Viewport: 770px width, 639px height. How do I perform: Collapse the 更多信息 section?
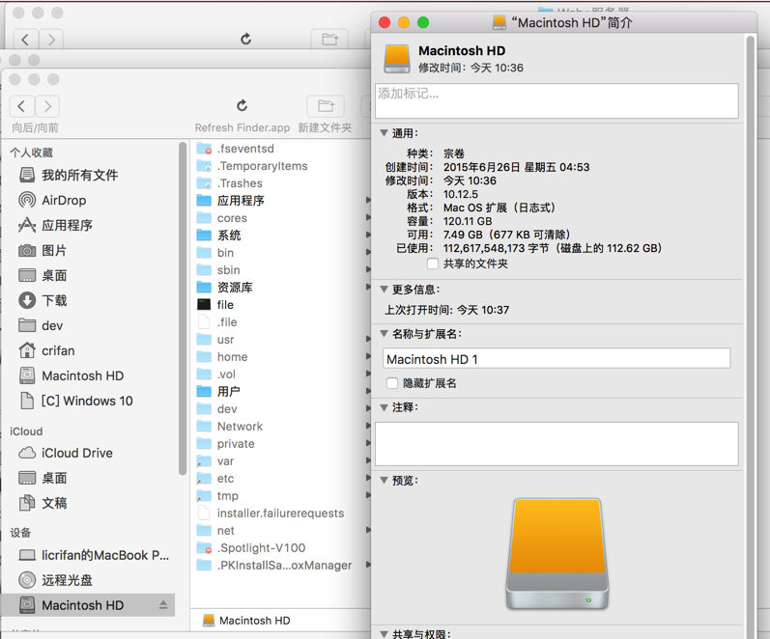[x=384, y=289]
